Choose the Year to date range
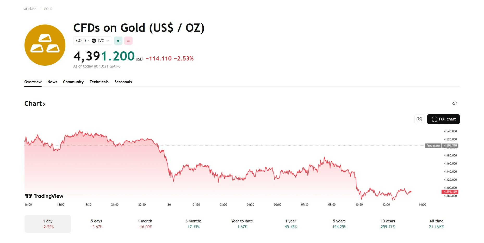Viewport: 484px width, 243px height. 242,224
